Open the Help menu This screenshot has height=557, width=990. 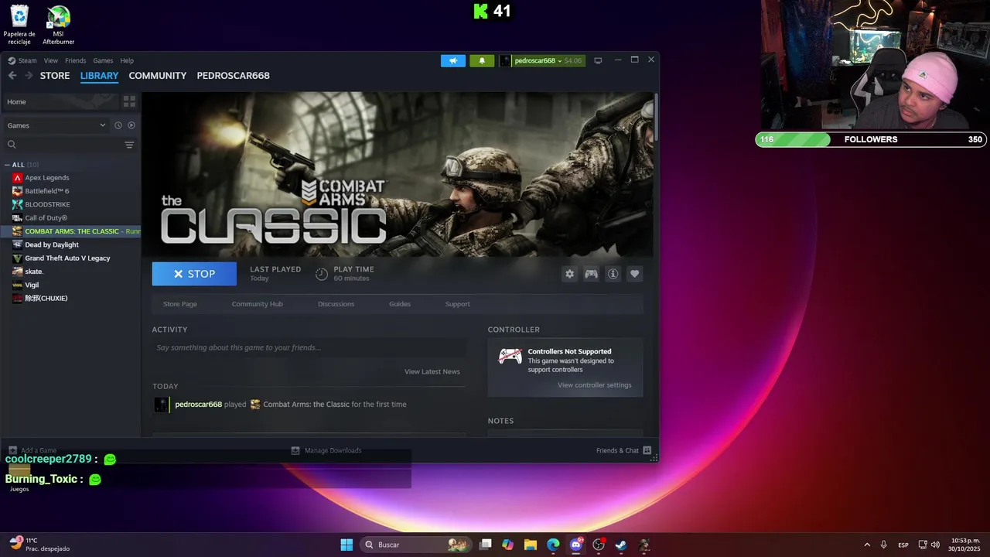127,60
